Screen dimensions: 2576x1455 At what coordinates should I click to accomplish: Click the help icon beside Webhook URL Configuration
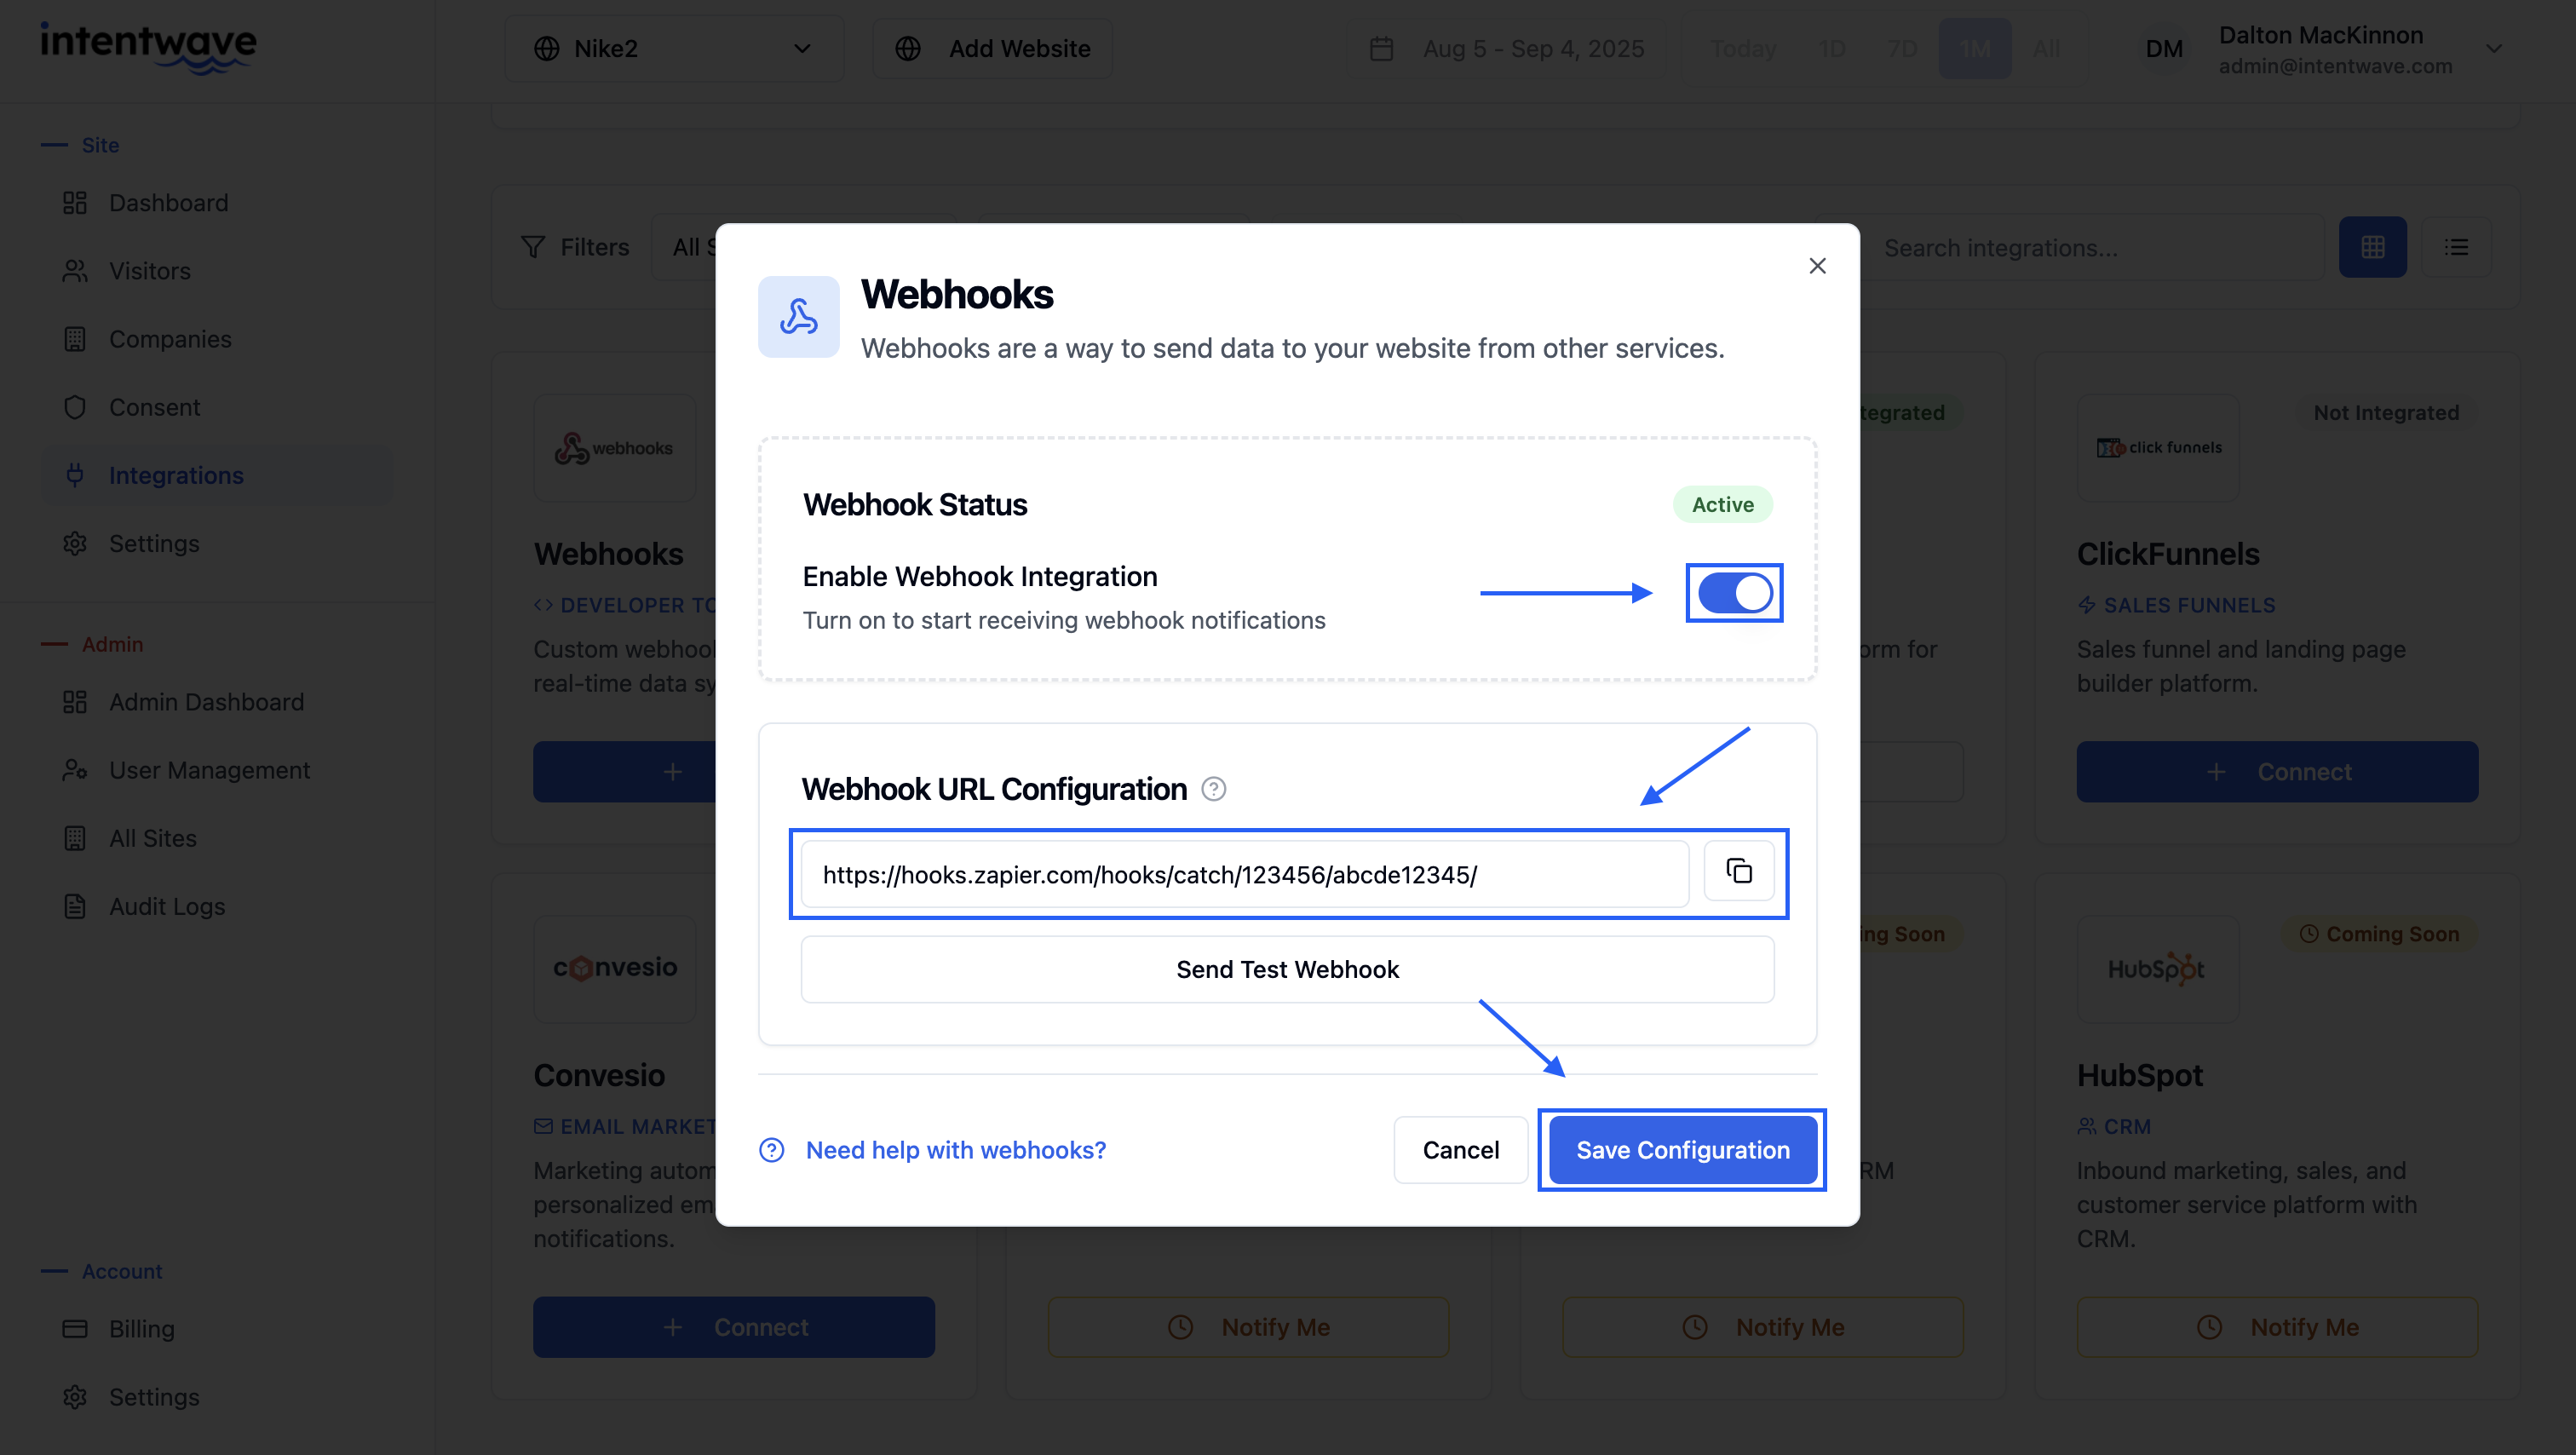(x=1213, y=789)
